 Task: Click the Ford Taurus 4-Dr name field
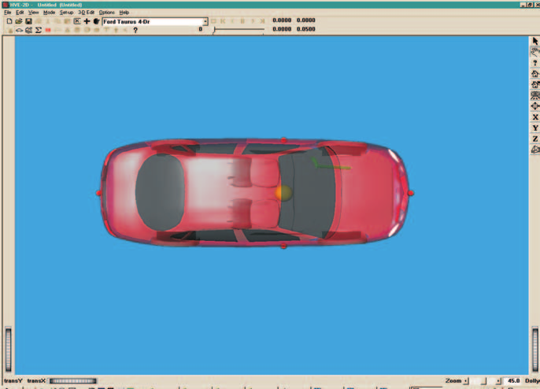pyautogui.click(x=153, y=22)
